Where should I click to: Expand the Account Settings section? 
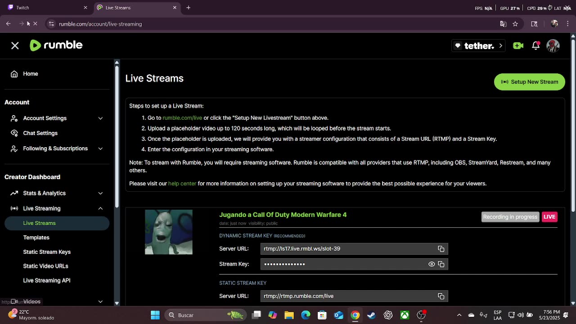100,118
